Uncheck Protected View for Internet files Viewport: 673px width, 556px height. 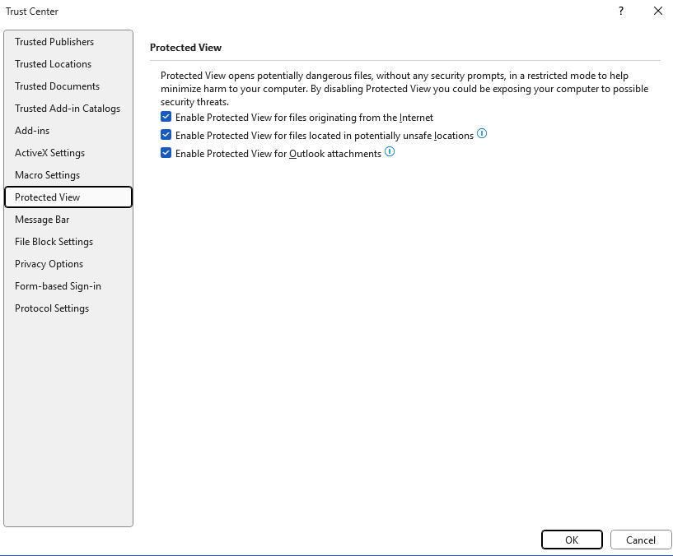pyautogui.click(x=166, y=117)
